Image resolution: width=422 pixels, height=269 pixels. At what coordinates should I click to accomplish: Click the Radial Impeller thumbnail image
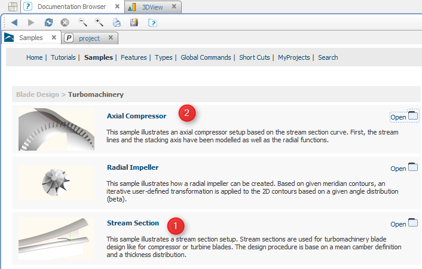(x=56, y=182)
